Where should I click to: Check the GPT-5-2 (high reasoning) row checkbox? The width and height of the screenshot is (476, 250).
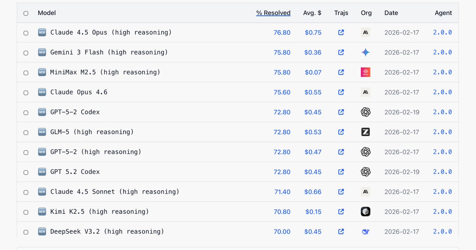(26, 153)
